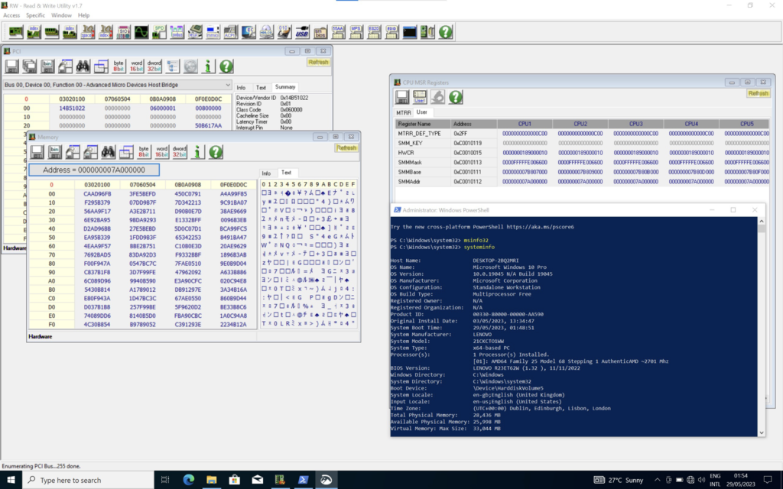
Task: Switch to Summary tab in PCI window
Action: [285, 87]
